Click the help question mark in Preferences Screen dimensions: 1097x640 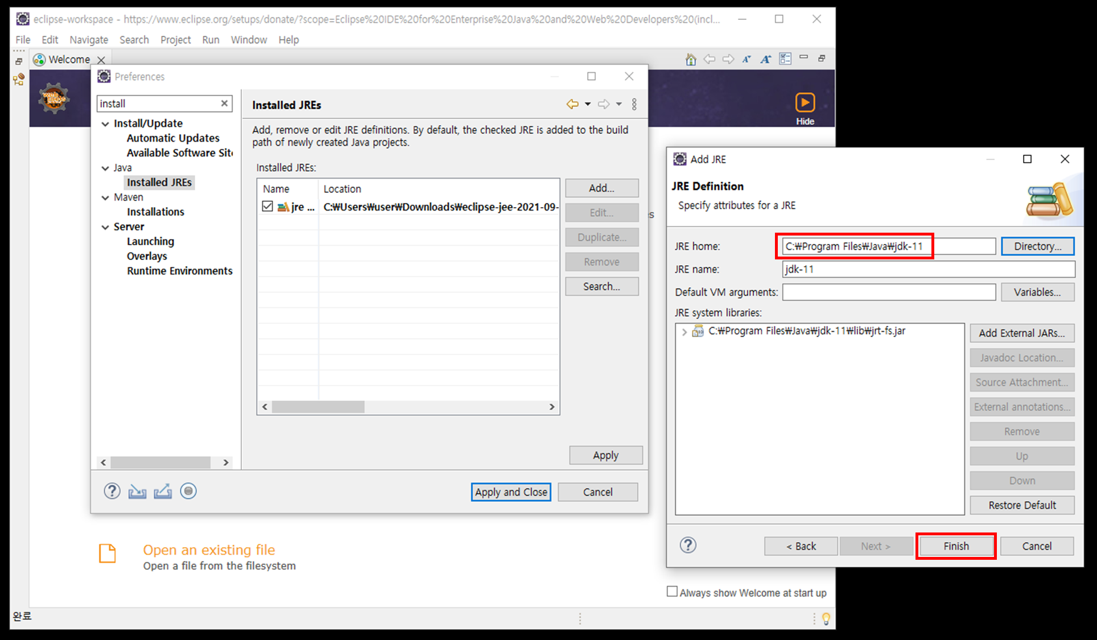[112, 491]
